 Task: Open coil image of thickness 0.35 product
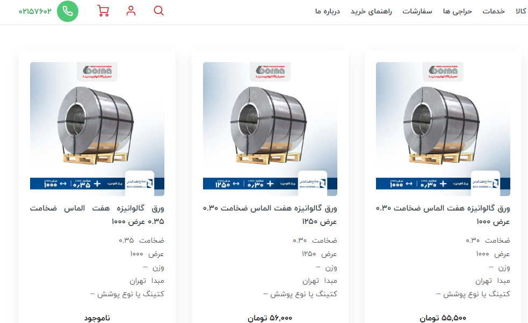click(97, 129)
